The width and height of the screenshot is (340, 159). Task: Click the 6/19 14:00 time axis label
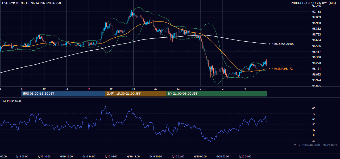pos(89,157)
